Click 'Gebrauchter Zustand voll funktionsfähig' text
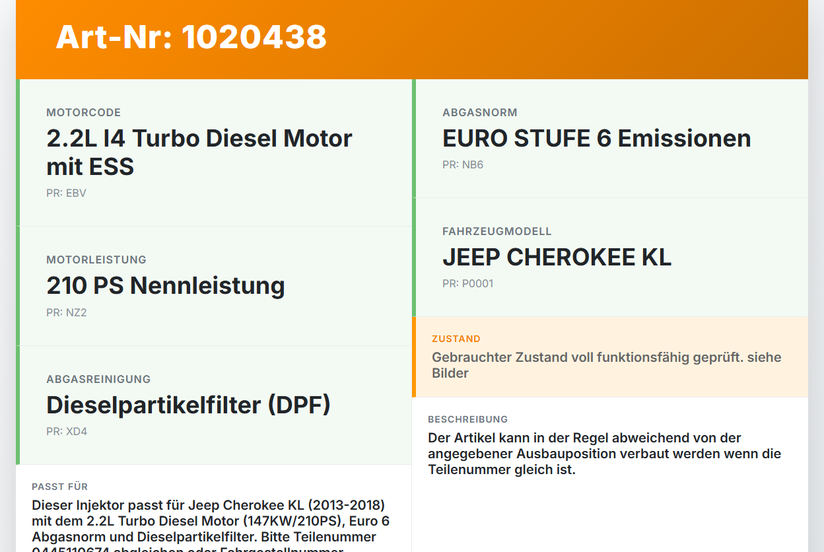824x552 pixels. point(607,365)
